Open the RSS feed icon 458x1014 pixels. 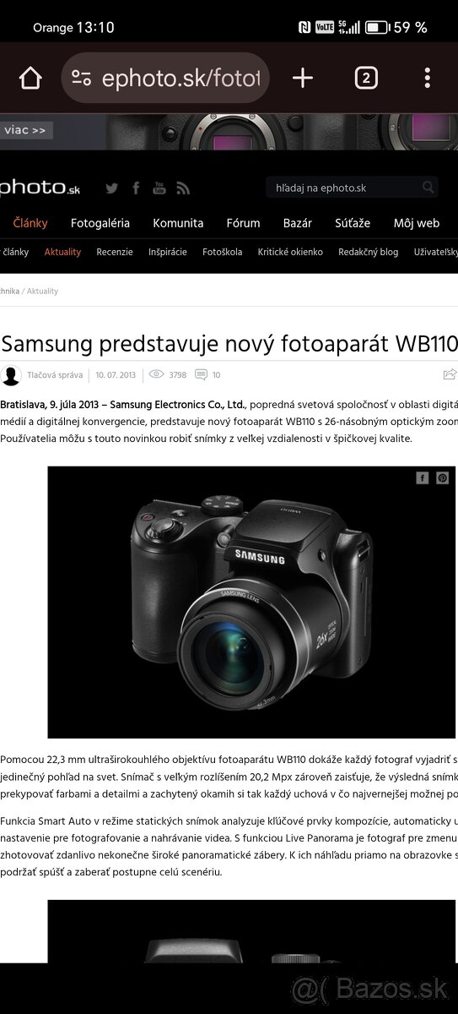(x=183, y=188)
